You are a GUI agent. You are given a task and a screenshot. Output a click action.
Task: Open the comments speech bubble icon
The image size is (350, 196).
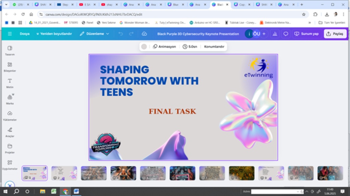click(x=286, y=34)
